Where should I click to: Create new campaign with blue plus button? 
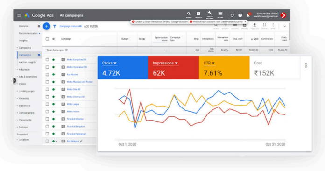pyautogui.click(x=47, y=26)
